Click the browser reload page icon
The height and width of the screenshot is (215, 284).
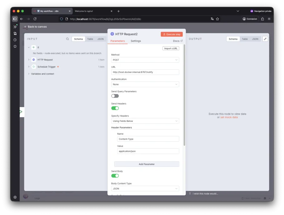(35, 19)
